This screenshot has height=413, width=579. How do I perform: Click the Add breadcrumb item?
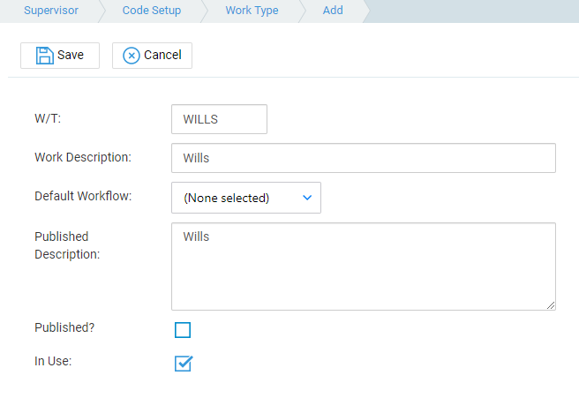pos(333,11)
